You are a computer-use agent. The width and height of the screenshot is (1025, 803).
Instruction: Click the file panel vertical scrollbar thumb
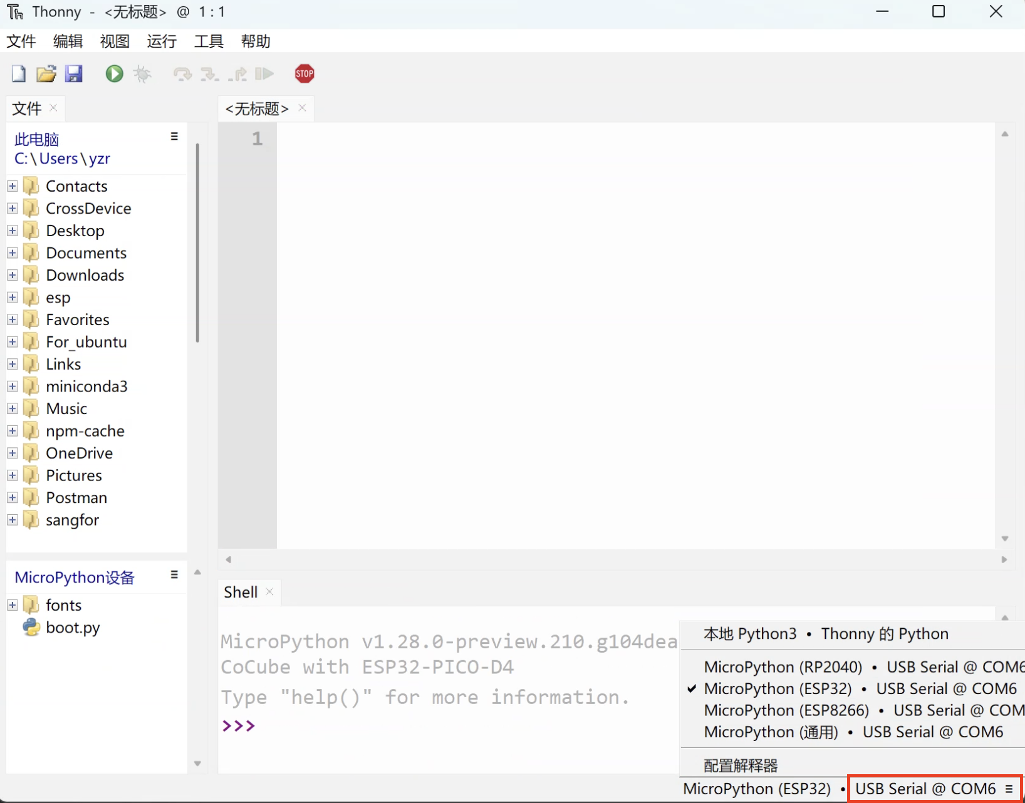point(197,243)
